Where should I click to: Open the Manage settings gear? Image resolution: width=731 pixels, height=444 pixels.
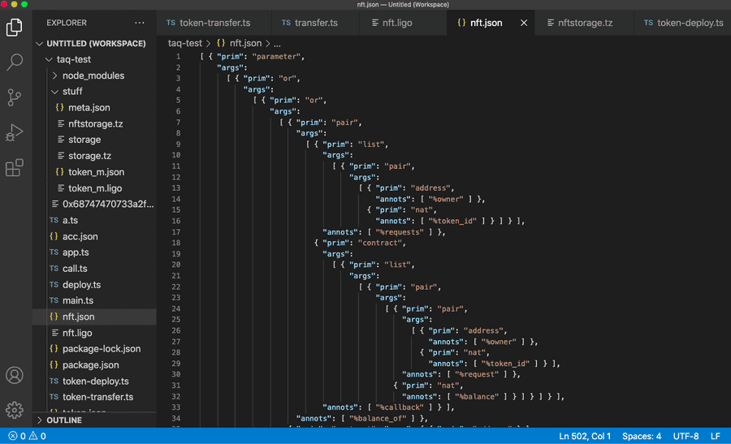tap(15, 409)
